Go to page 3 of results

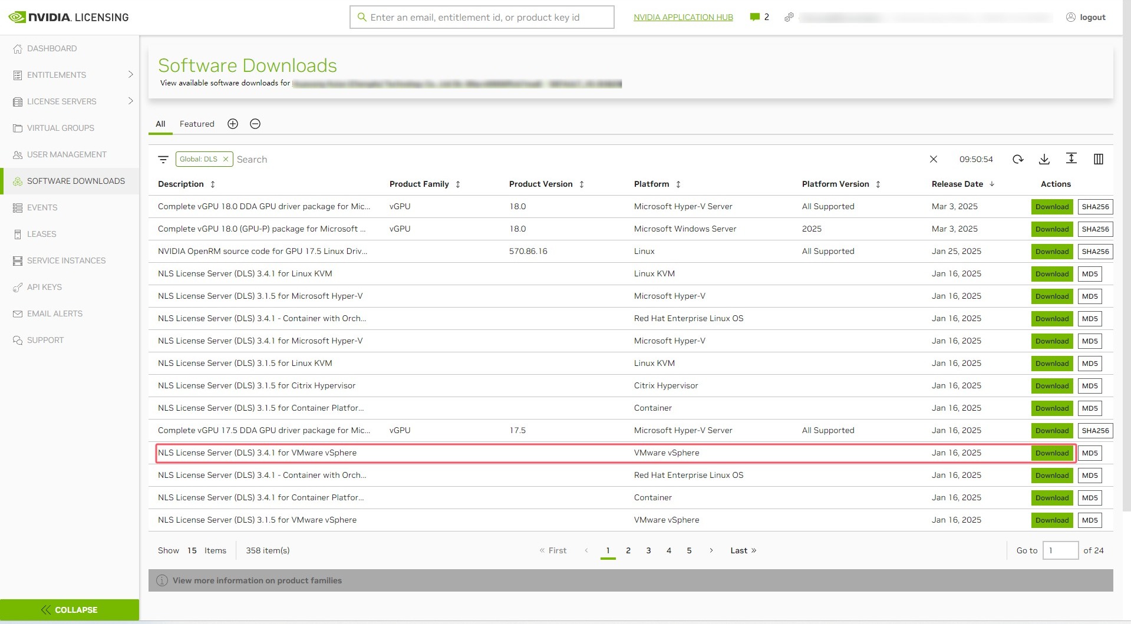(648, 550)
